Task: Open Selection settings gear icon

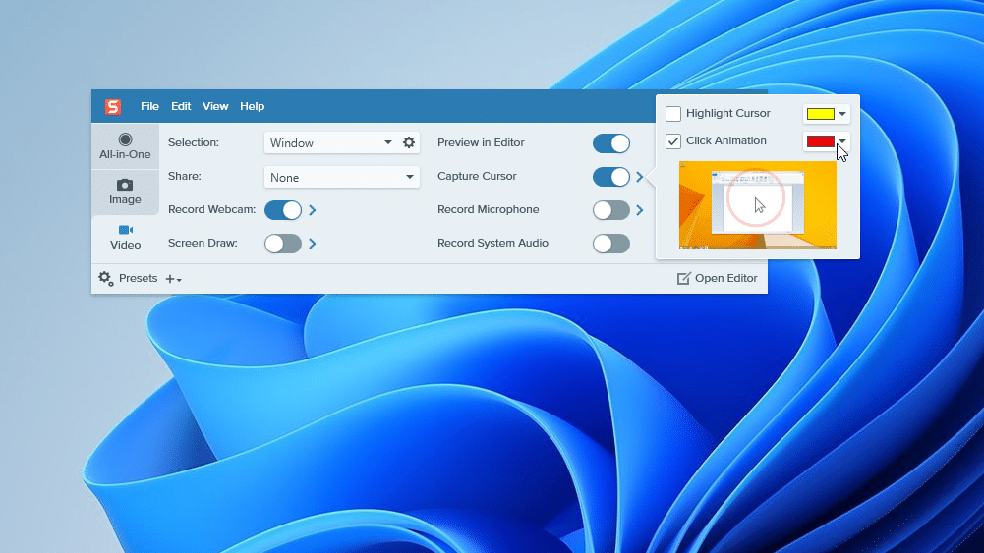Action: [x=409, y=142]
